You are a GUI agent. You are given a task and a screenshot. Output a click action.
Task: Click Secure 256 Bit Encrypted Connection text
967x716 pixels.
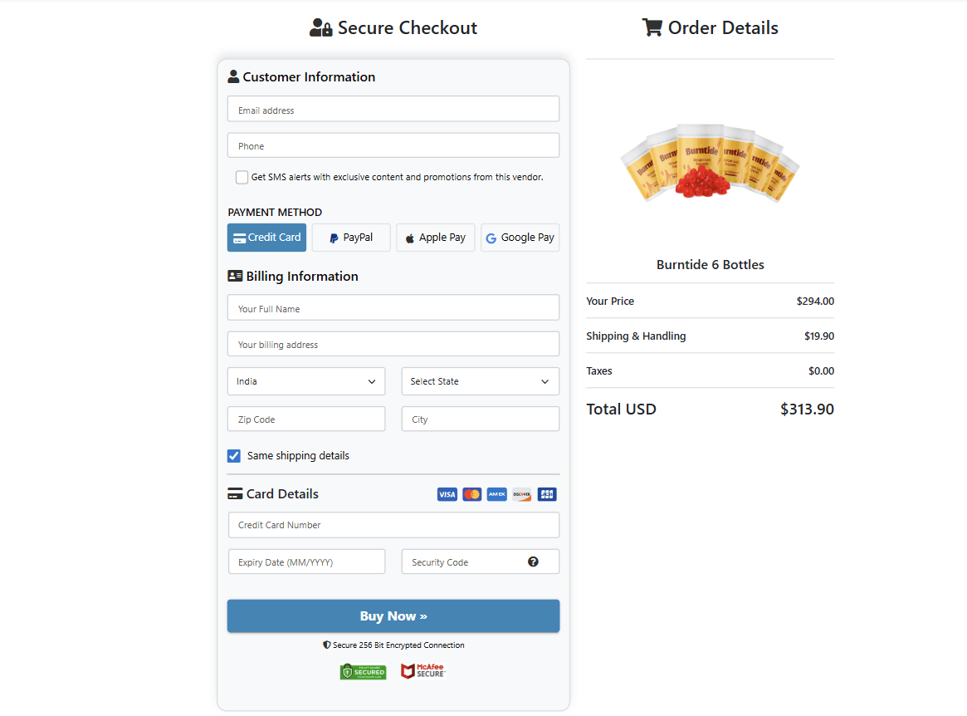[x=398, y=645]
